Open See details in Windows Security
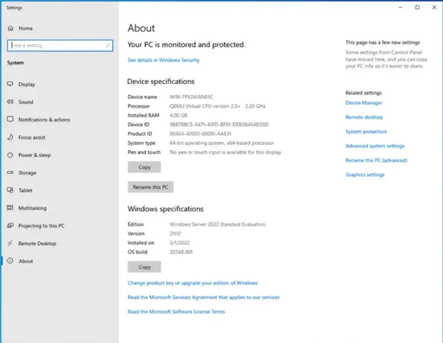This screenshot has width=443, height=343. pos(164,60)
